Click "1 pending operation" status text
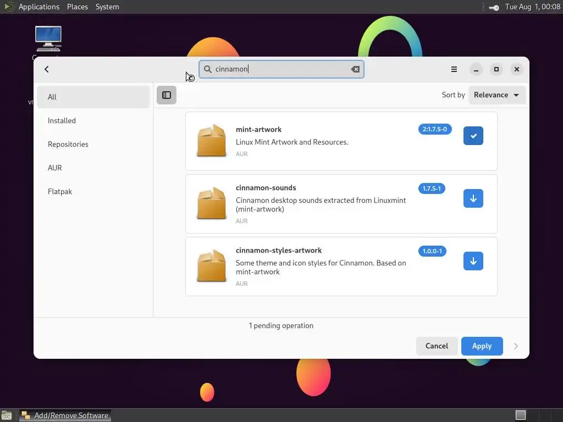Image resolution: width=563 pixels, height=422 pixels. (x=281, y=326)
